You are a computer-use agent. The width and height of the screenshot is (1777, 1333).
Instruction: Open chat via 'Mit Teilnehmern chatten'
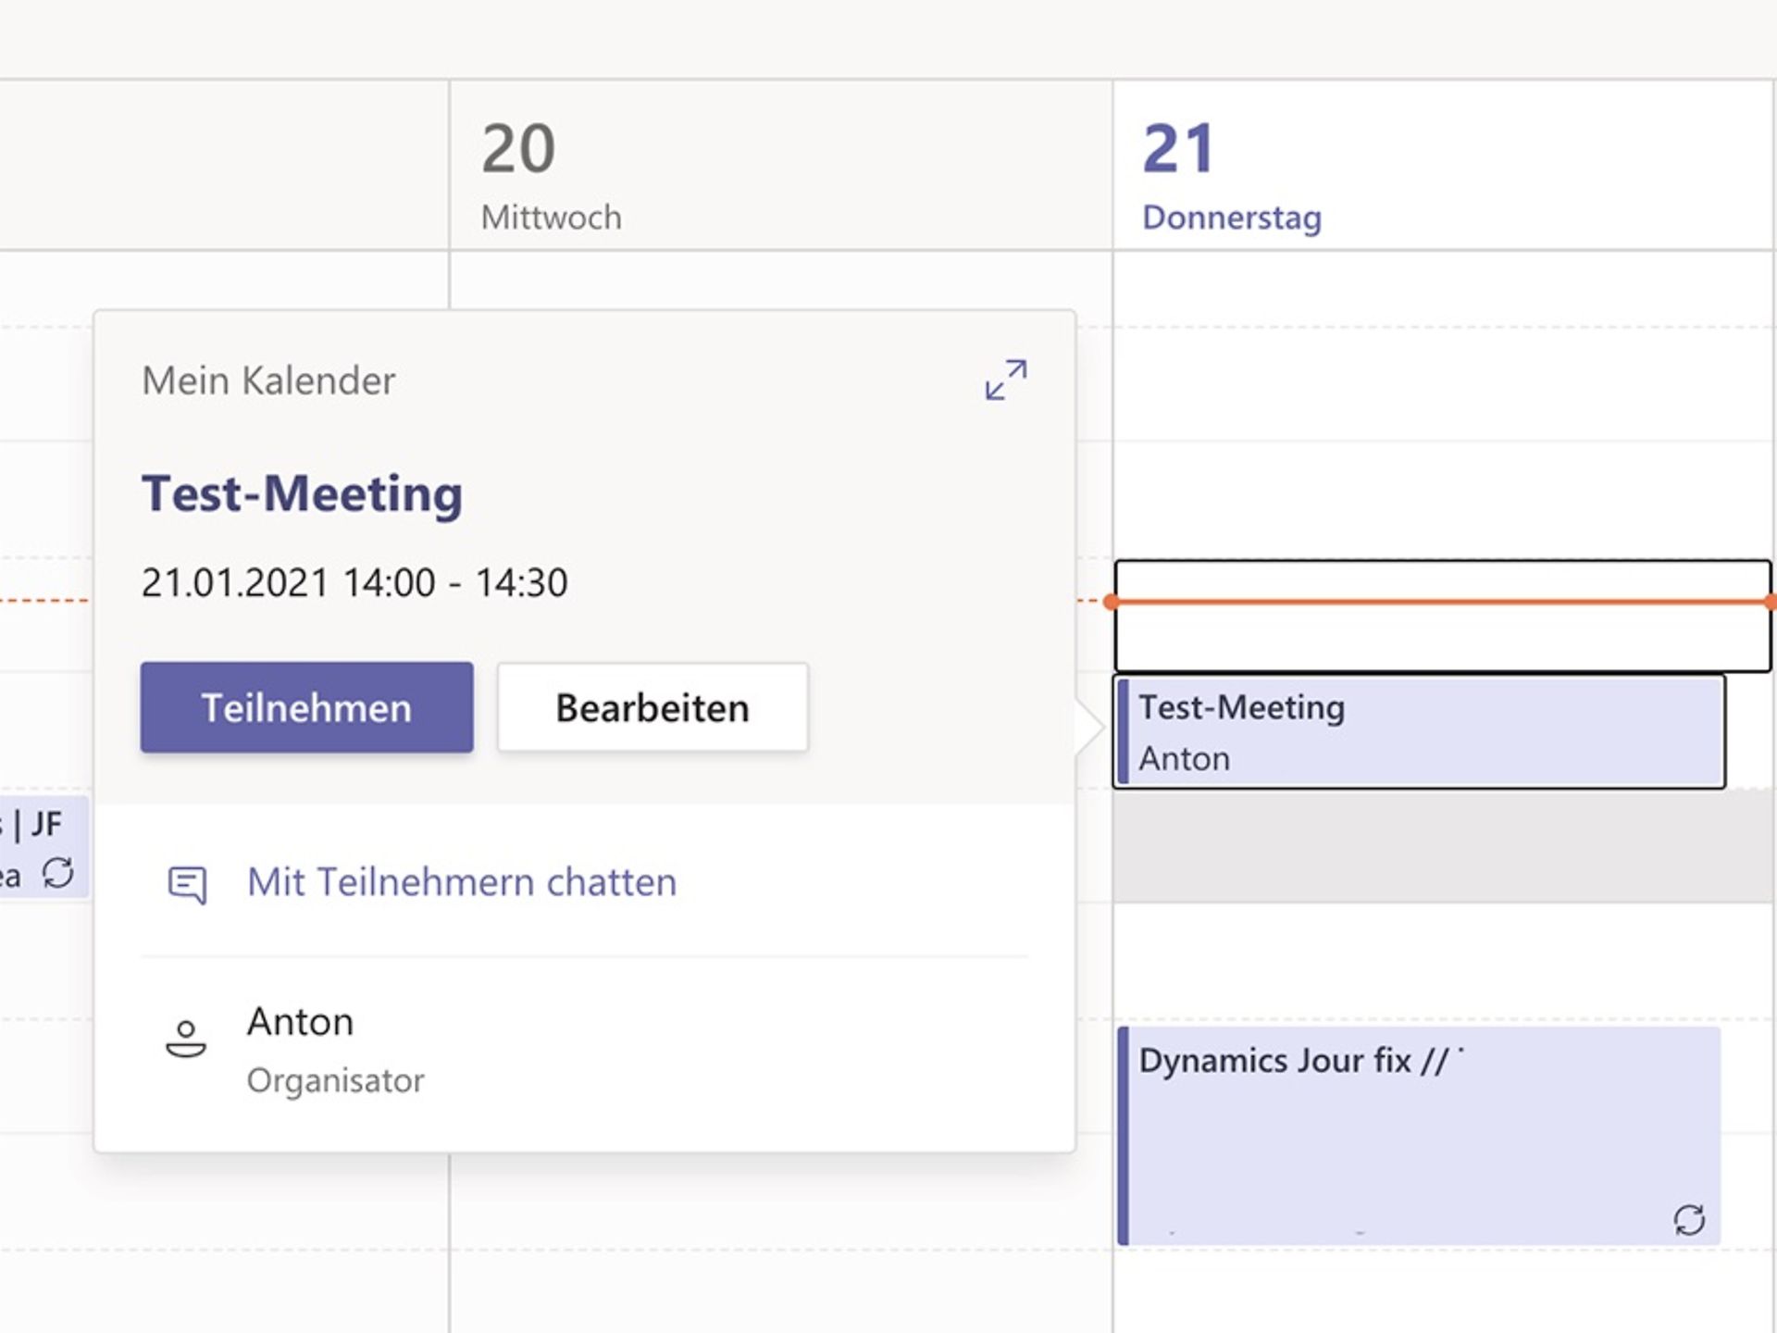pos(460,882)
